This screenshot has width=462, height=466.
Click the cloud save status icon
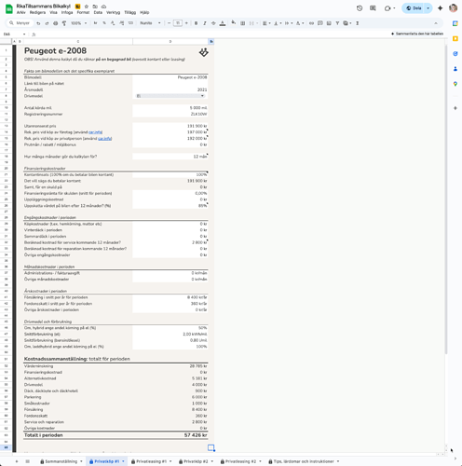coord(104,7)
